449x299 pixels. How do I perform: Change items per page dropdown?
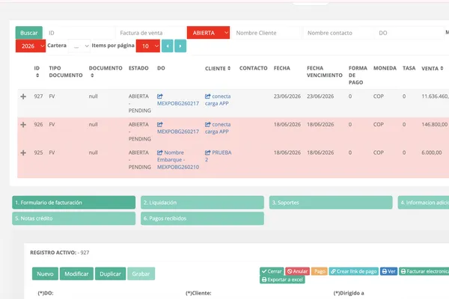[147, 46]
